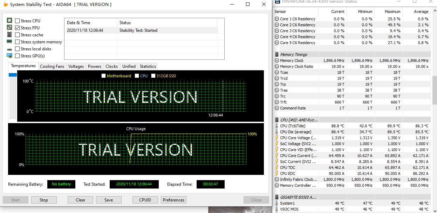Collapse the CPU [#0] AMD Ryzen group
This screenshot has width=437, height=213.
pos(277,120)
